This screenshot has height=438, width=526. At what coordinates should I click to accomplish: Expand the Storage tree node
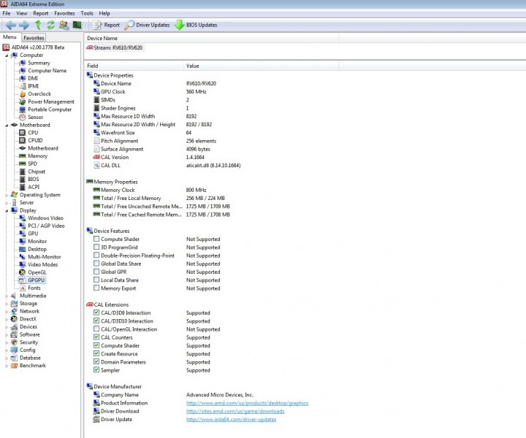click(x=7, y=303)
